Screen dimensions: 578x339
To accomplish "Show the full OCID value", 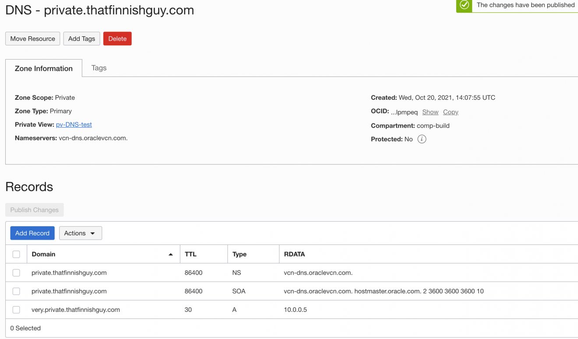I will tap(430, 112).
